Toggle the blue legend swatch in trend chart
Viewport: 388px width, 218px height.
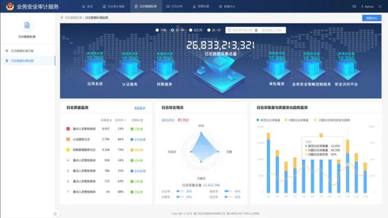[x=258, y=120]
